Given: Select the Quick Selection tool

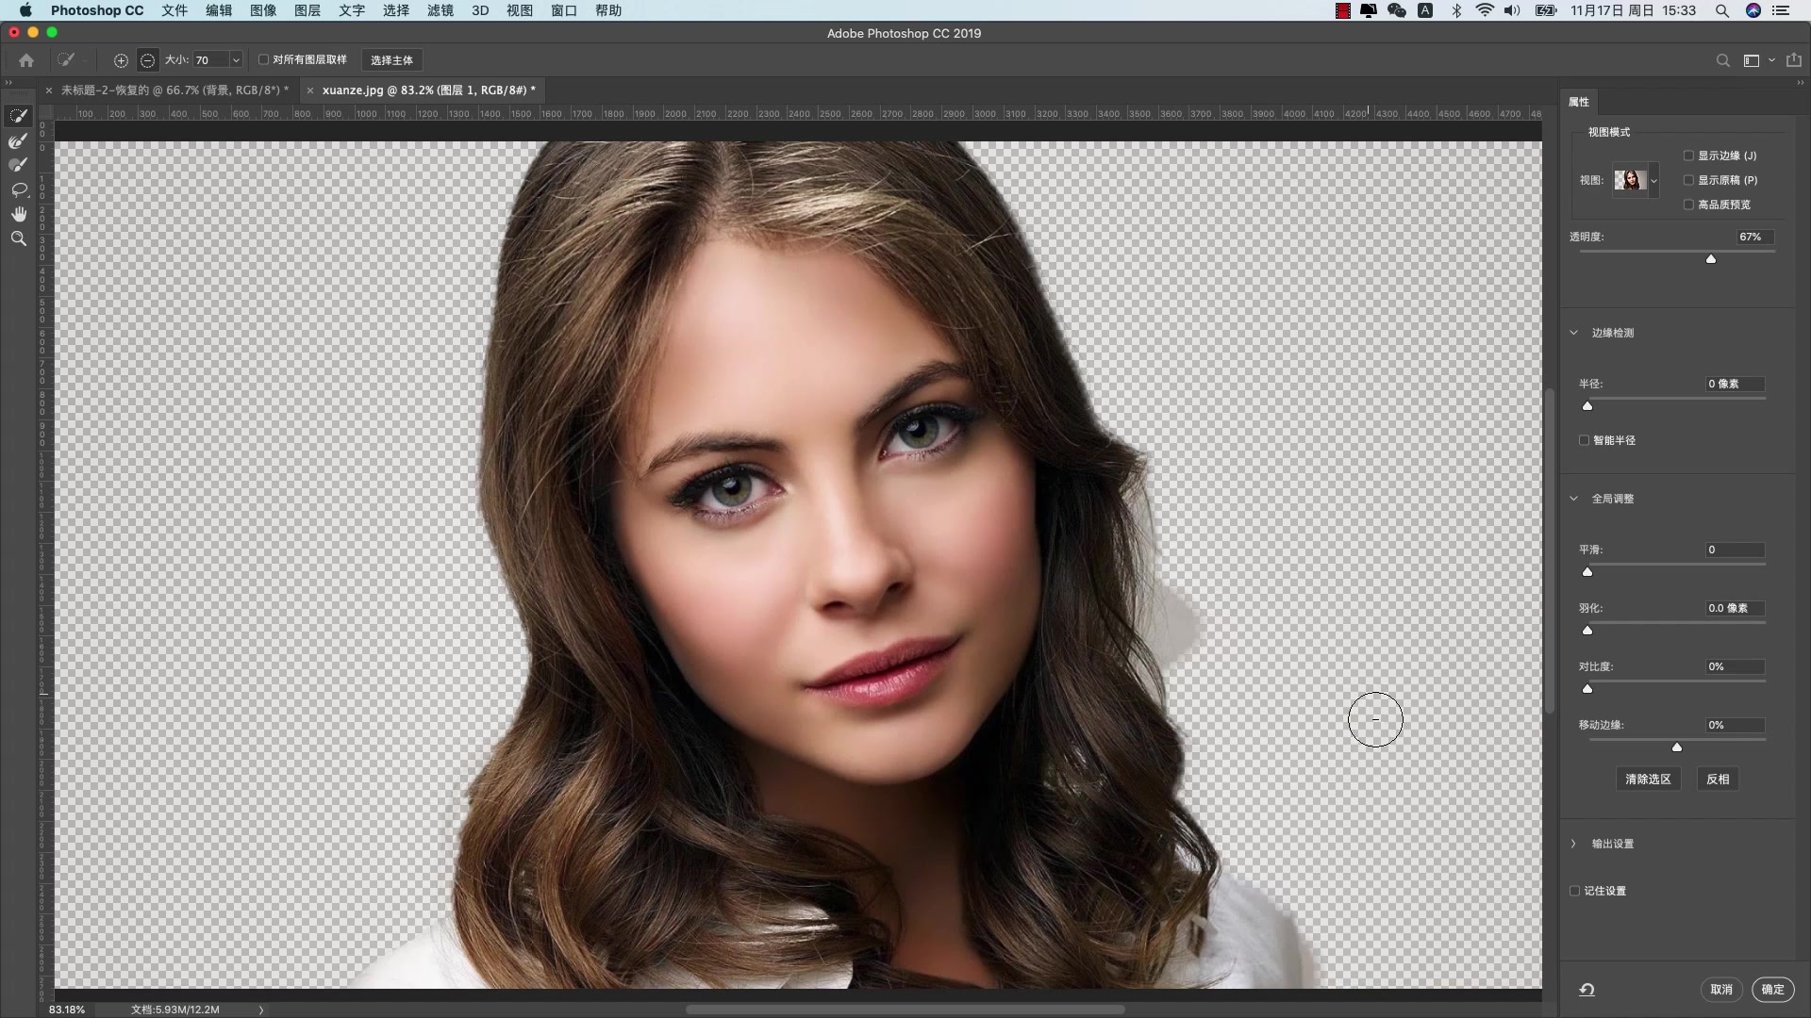Looking at the screenshot, I should pyautogui.click(x=18, y=116).
